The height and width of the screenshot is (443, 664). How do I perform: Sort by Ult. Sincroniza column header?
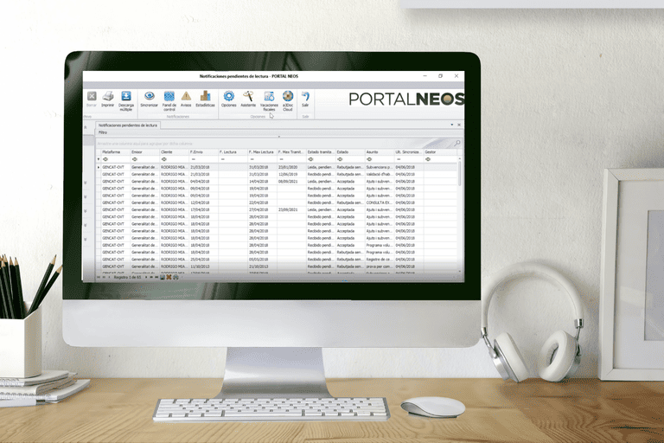(x=409, y=151)
